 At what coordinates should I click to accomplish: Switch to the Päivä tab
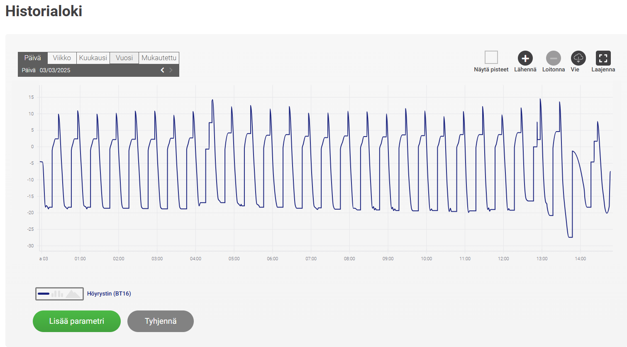pos(33,58)
